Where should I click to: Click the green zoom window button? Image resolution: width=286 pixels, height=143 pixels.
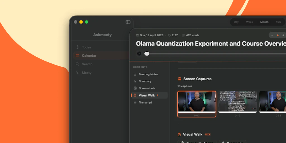tap(87, 22)
